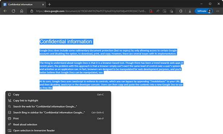223x134 pixels.
Task: Choose Print from the context menu
Action: (58, 118)
